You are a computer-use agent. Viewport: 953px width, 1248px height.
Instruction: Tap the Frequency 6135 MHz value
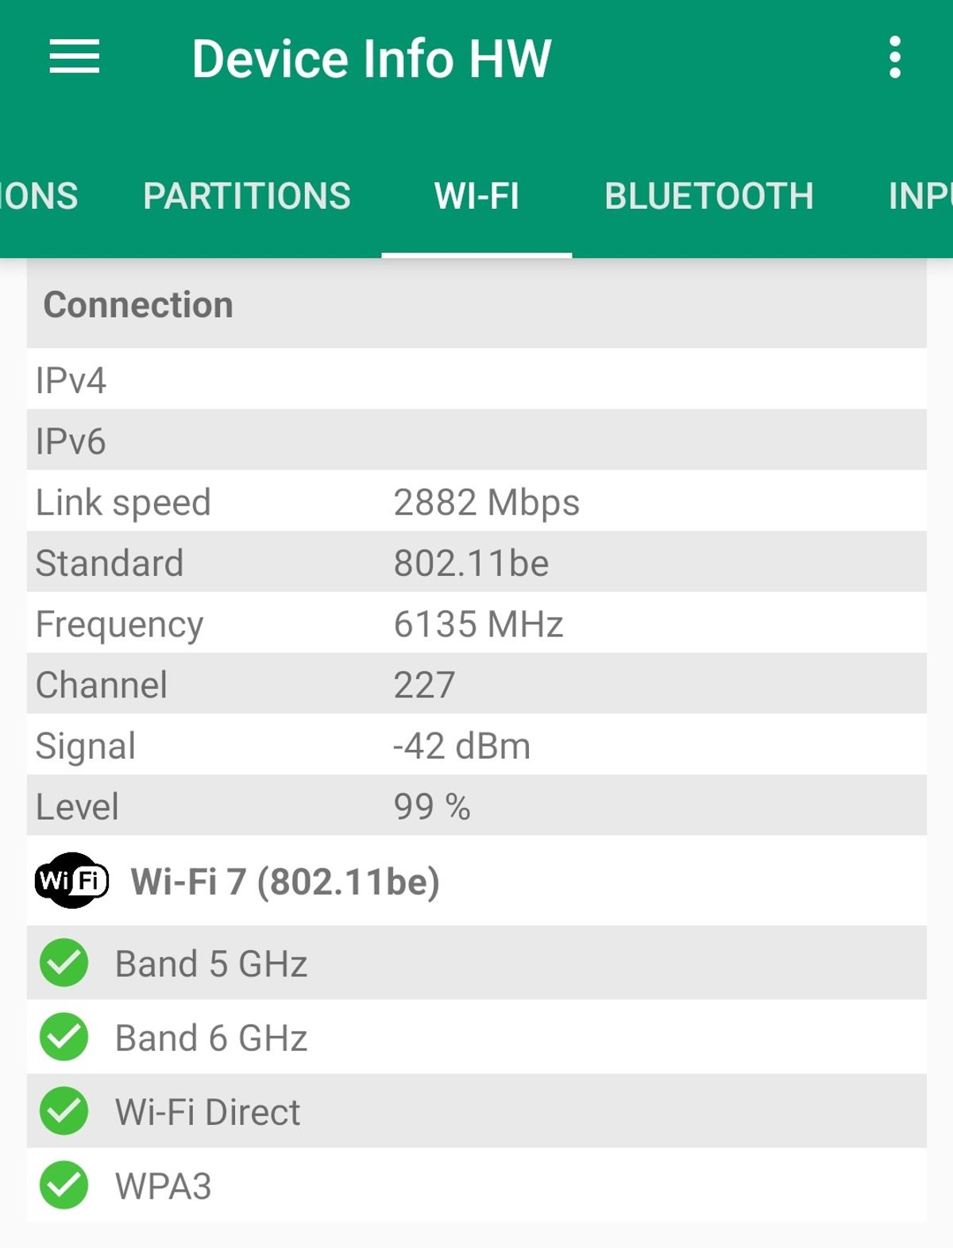(x=478, y=624)
